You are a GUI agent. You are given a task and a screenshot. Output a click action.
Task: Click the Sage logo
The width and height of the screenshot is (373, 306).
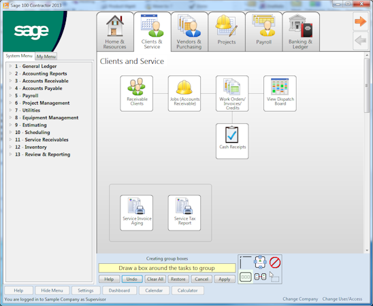click(31, 31)
